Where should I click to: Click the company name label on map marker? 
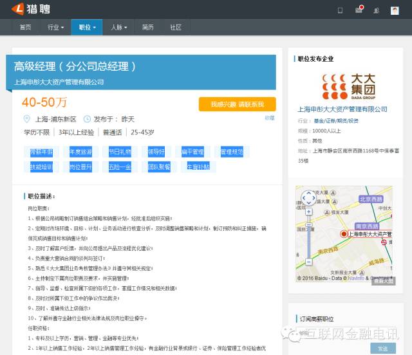[370, 234]
